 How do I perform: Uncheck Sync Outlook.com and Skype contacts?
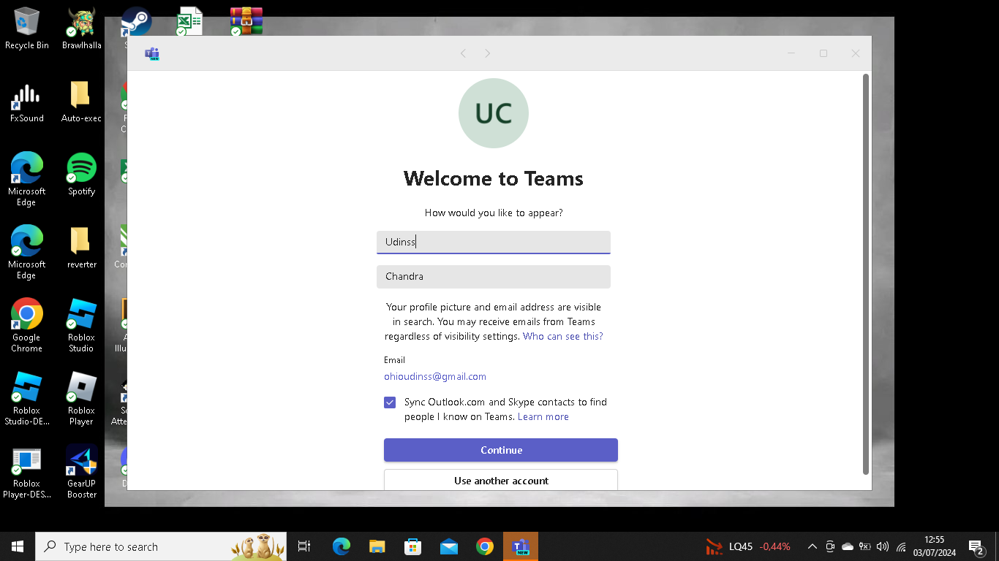click(x=390, y=402)
